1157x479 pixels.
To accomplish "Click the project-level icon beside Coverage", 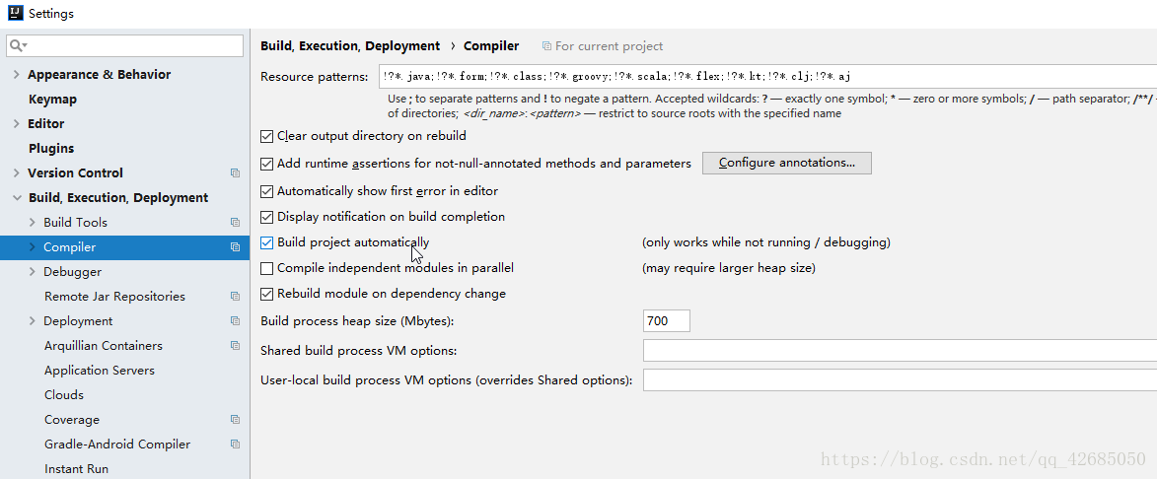I will (x=235, y=420).
